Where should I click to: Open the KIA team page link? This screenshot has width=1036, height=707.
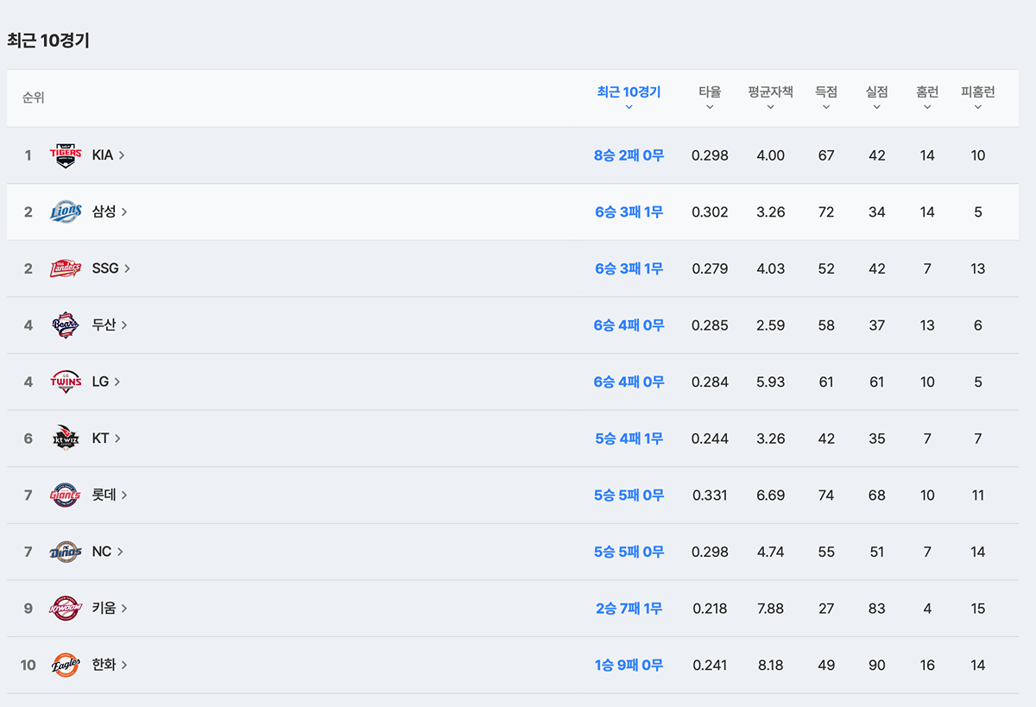109,155
